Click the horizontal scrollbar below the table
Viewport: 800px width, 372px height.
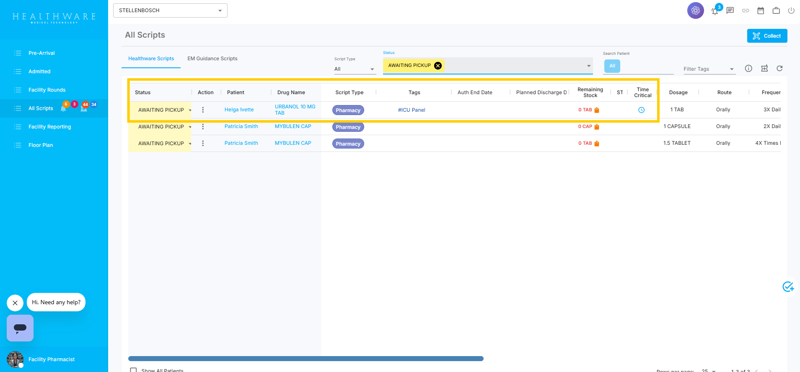(306, 359)
